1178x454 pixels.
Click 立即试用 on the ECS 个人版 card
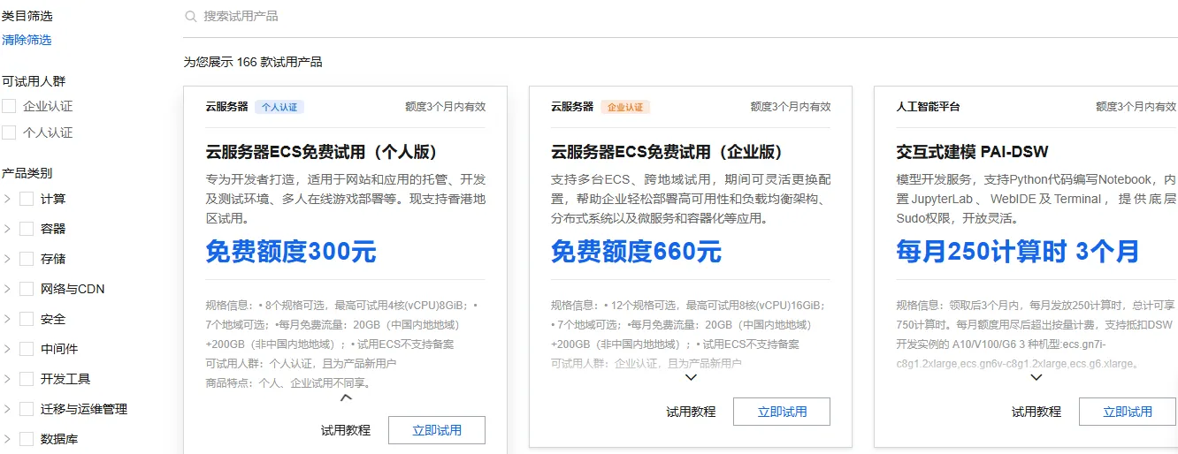(x=437, y=430)
